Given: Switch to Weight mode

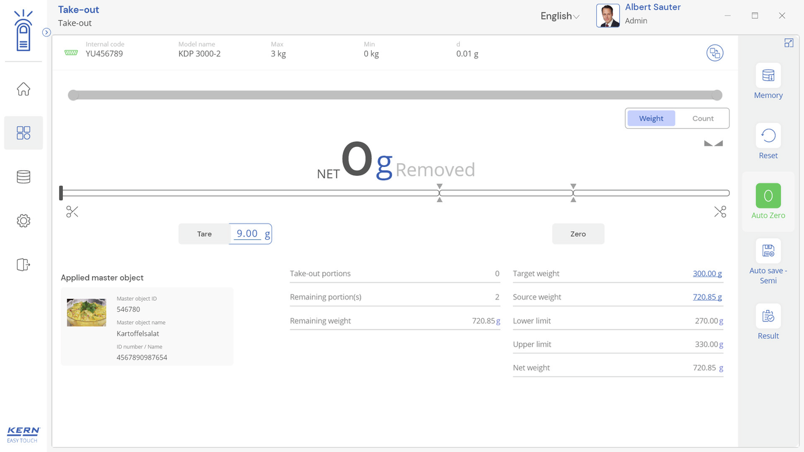Looking at the screenshot, I should click(651, 118).
